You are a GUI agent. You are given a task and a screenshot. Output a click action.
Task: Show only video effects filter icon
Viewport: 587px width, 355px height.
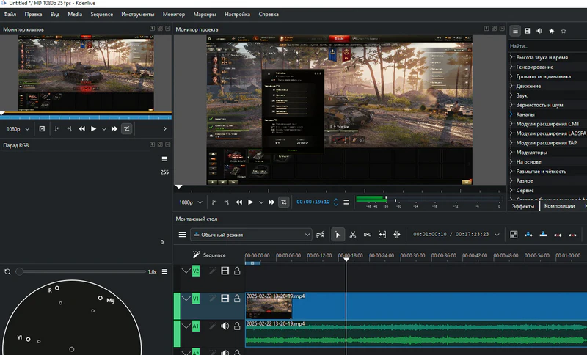click(x=528, y=31)
